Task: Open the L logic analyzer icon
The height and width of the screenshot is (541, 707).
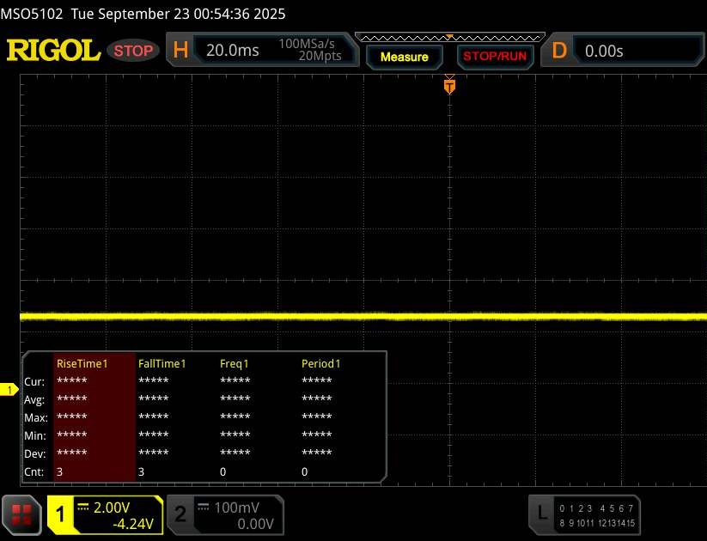Action: (x=542, y=514)
